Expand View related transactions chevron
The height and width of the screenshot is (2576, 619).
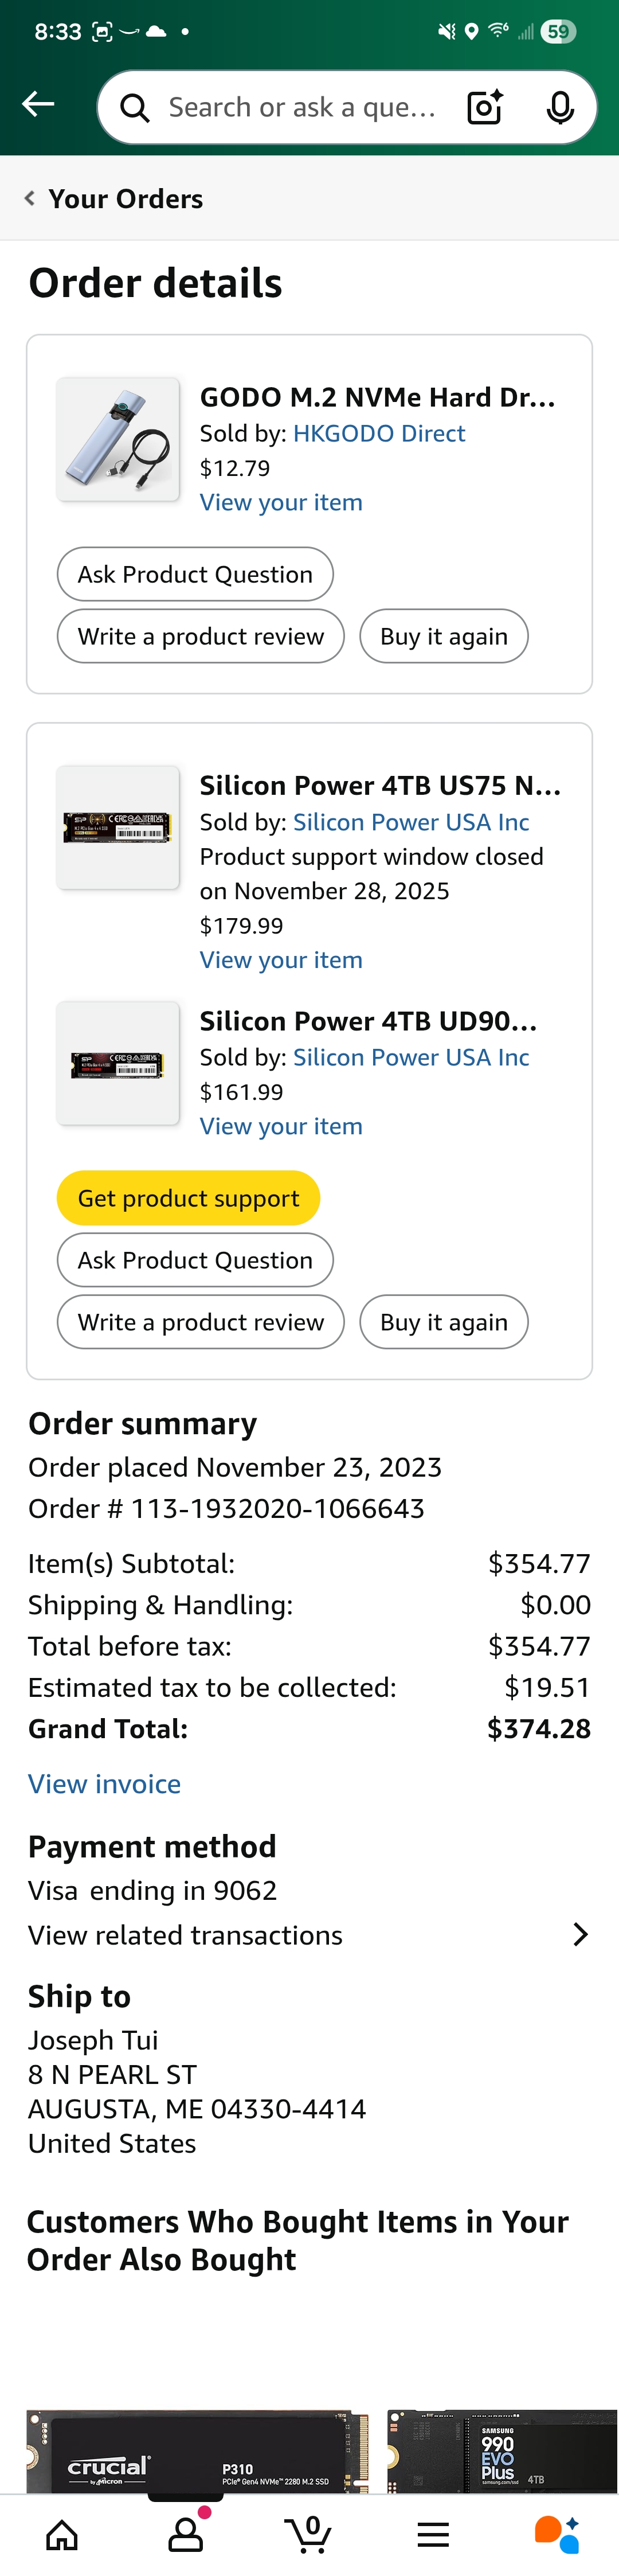580,1934
